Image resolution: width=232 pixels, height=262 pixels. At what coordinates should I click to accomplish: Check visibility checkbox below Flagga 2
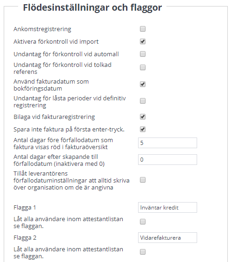point(143,252)
